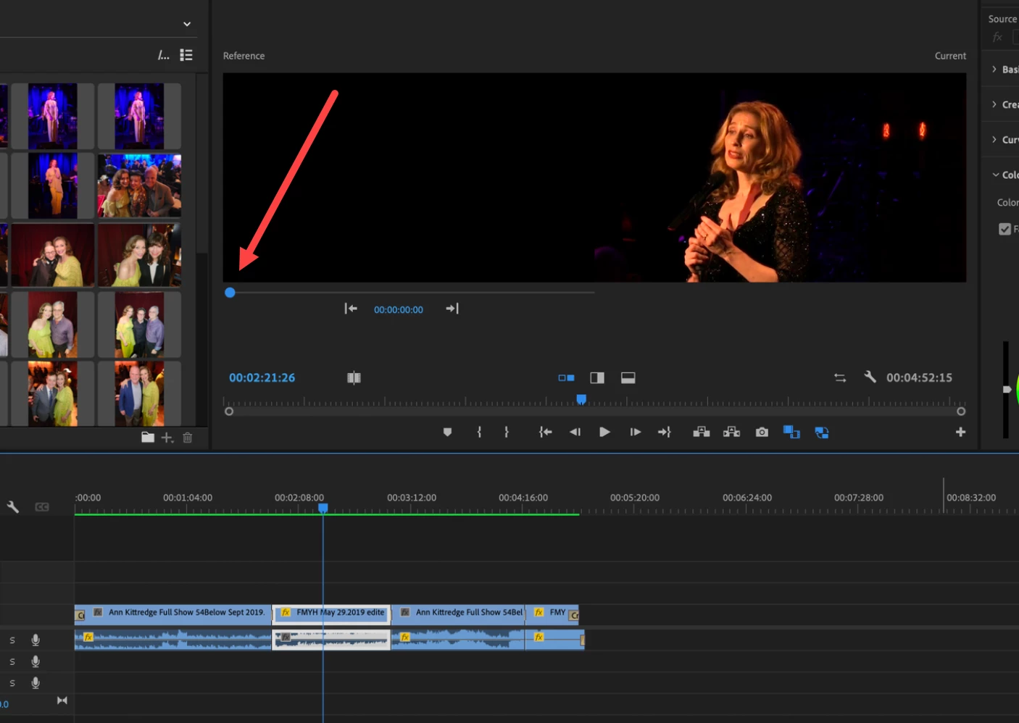Uncheck the Lumetri panel checkbox
This screenshot has width=1019, height=723.
click(x=1005, y=229)
